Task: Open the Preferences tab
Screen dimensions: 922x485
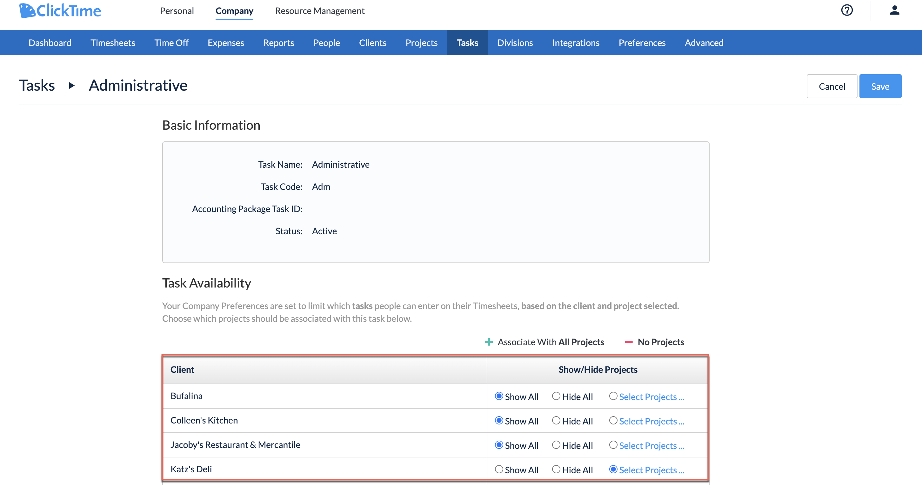Action: [642, 42]
